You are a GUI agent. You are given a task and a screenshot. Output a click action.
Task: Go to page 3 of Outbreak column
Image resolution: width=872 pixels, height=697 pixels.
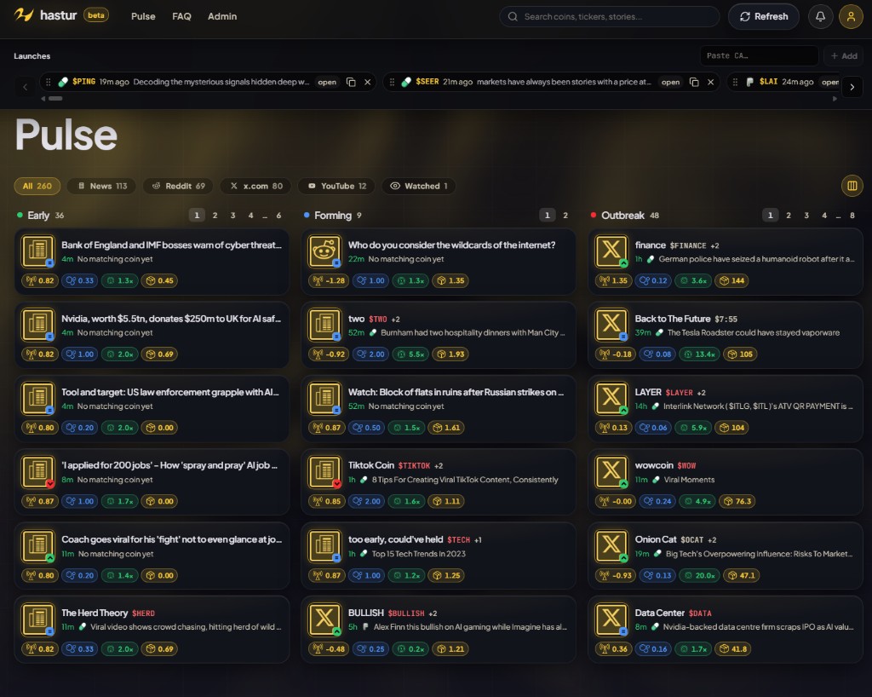806,216
